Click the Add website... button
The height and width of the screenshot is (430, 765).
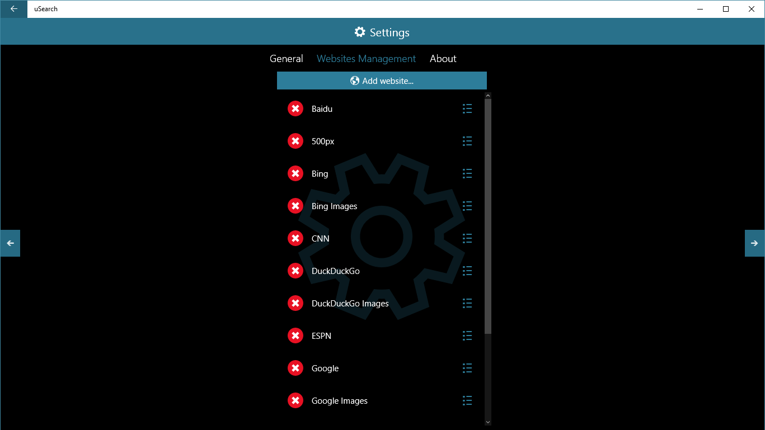382,81
